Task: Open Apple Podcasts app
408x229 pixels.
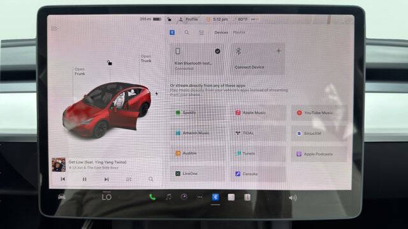Action: click(319, 154)
